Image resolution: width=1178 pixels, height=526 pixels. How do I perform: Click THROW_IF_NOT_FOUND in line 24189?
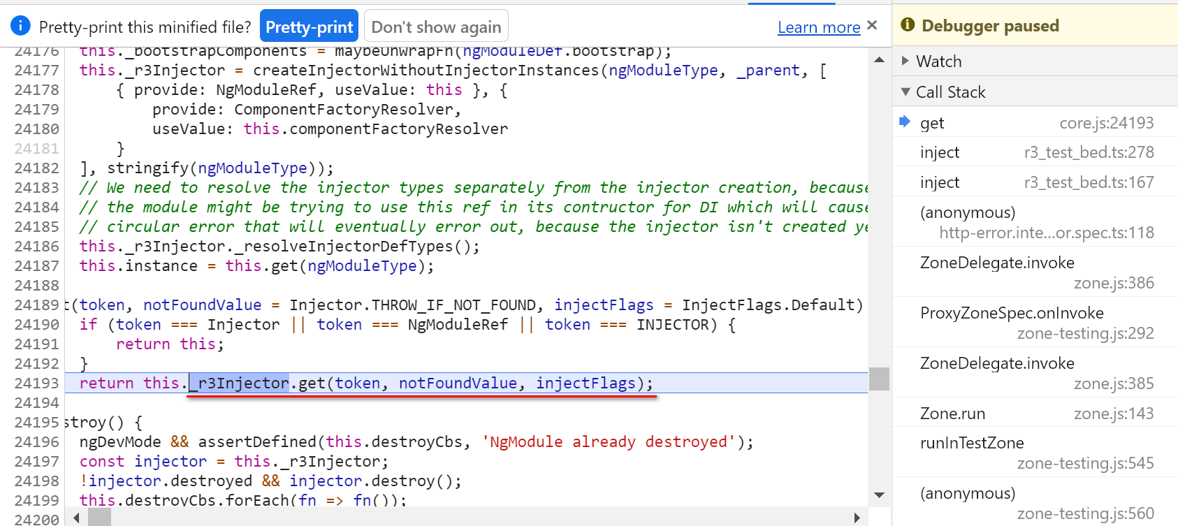pyautogui.click(x=453, y=305)
